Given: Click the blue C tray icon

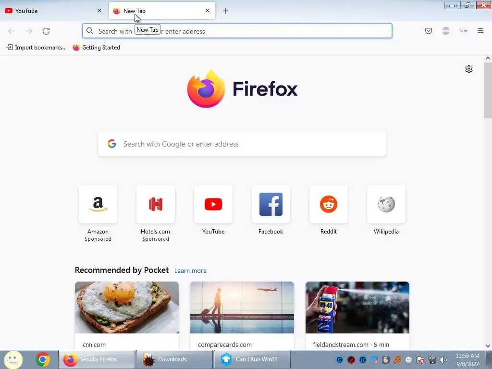Looking at the screenshot, I should tap(340, 360).
